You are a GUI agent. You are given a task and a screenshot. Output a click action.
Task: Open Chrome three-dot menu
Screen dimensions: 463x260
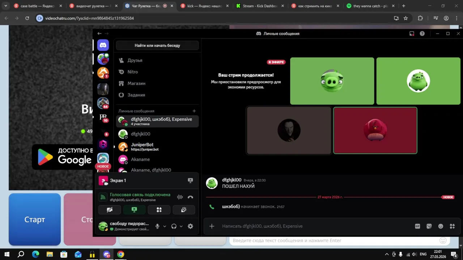[456, 18]
